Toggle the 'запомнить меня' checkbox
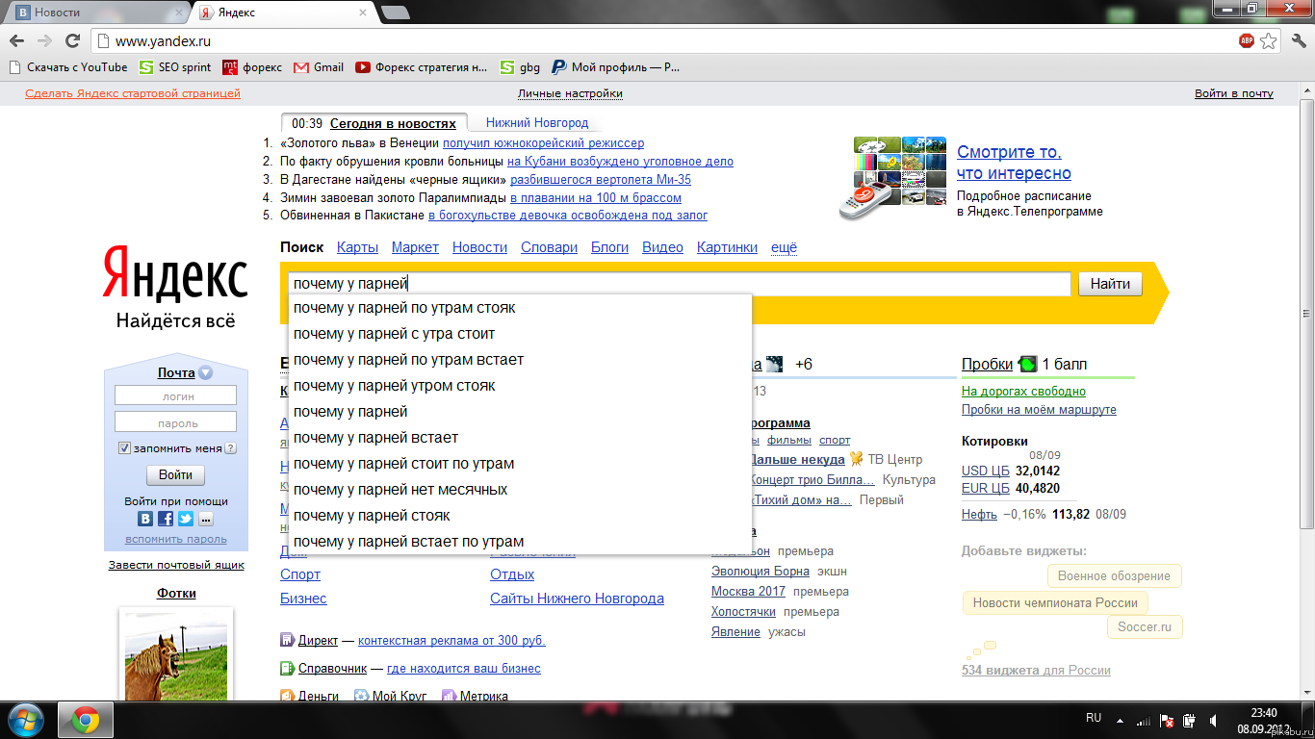The image size is (1315, 739). [124, 448]
